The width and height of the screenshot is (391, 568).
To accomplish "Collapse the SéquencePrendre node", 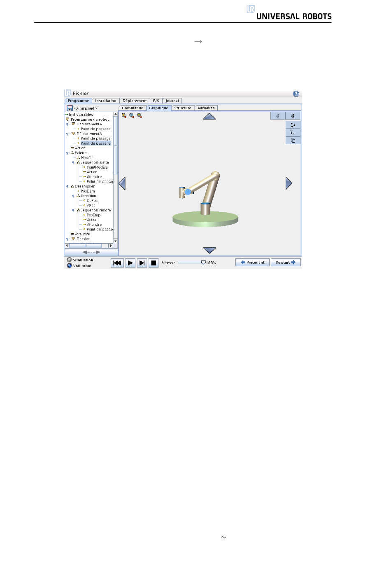I will point(73,210).
